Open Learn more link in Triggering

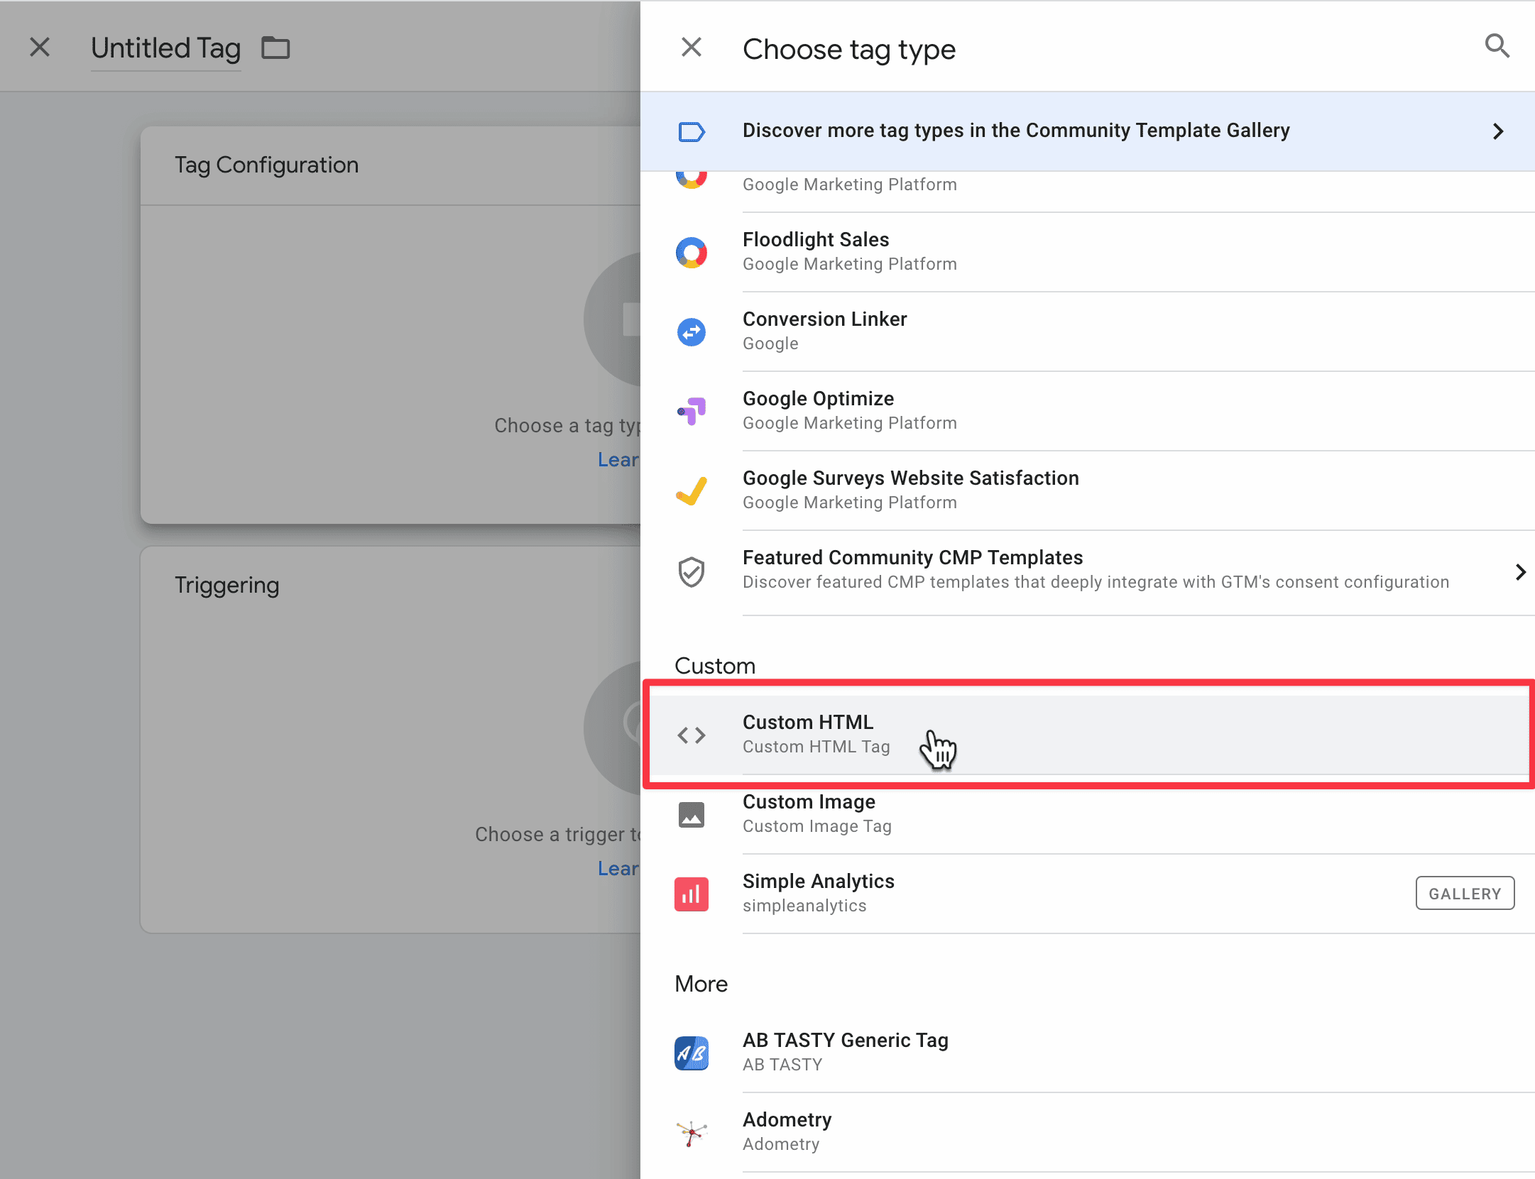click(x=618, y=869)
